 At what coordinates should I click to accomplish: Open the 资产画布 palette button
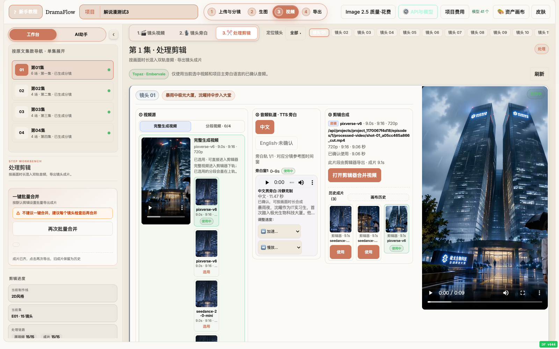(x=511, y=12)
